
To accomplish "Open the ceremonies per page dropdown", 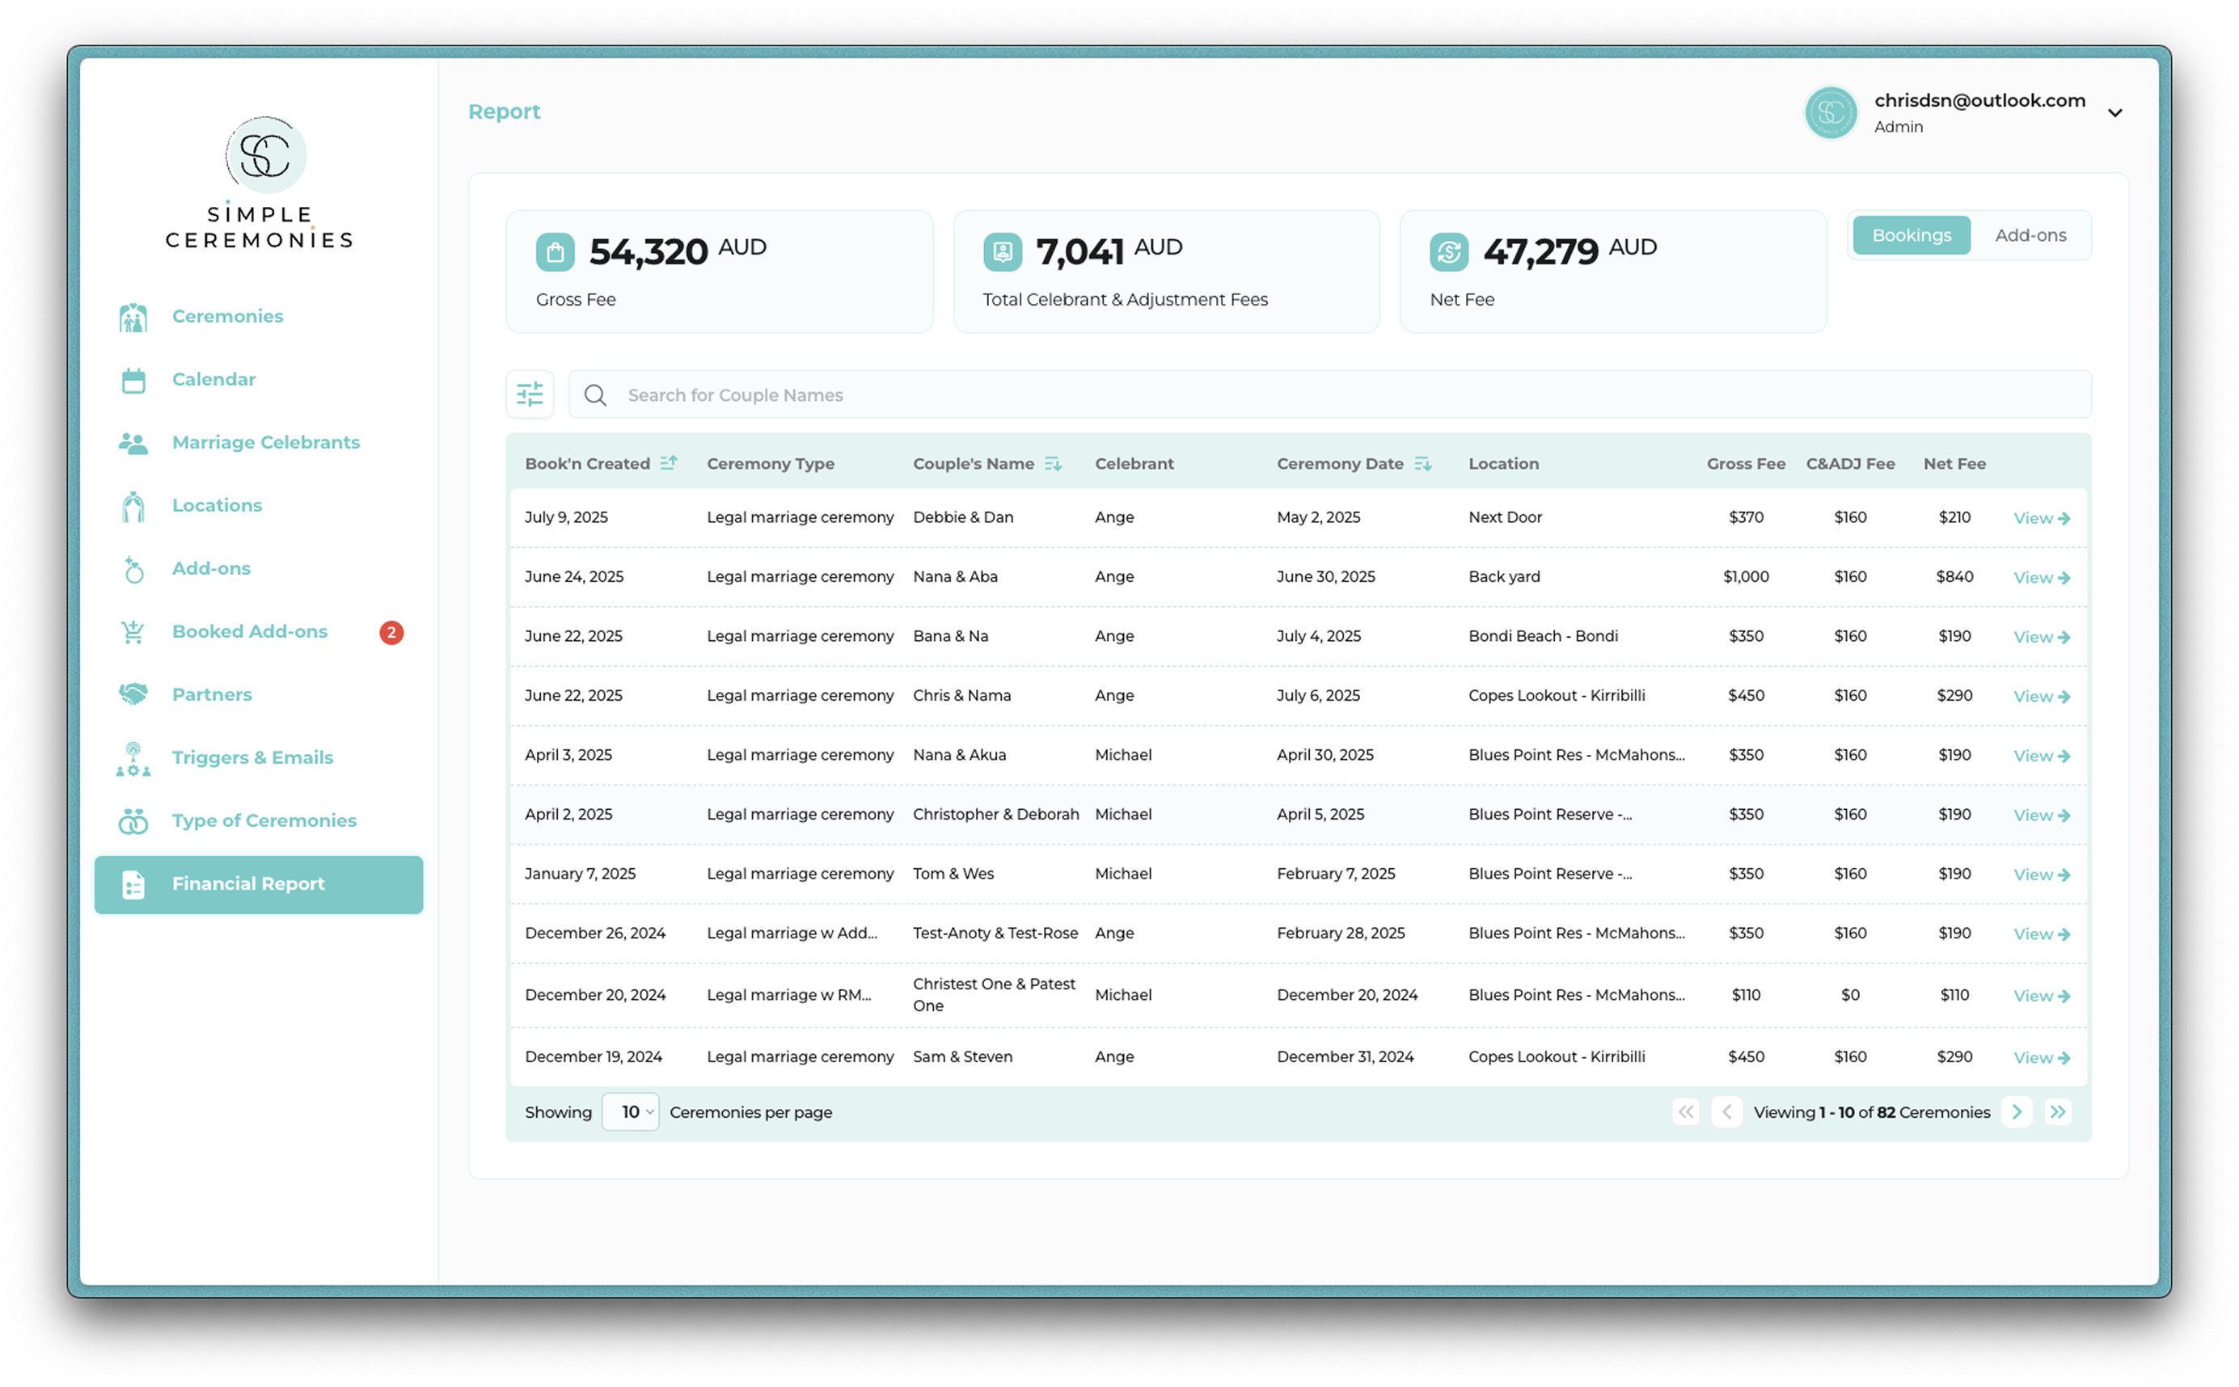I will tap(631, 1113).
